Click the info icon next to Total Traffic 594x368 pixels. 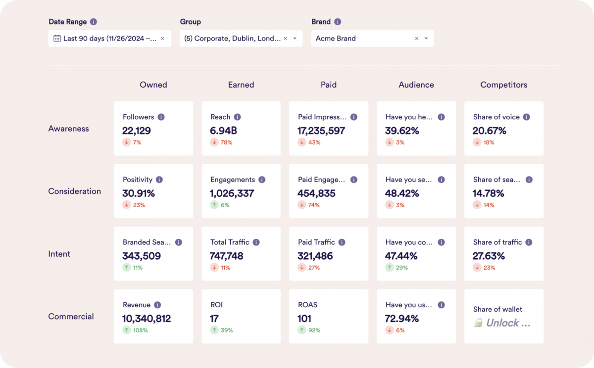click(x=256, y=242)
